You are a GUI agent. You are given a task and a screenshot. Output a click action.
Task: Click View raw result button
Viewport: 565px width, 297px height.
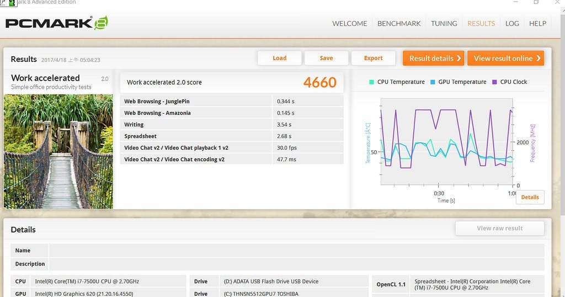tap(500, 228)
